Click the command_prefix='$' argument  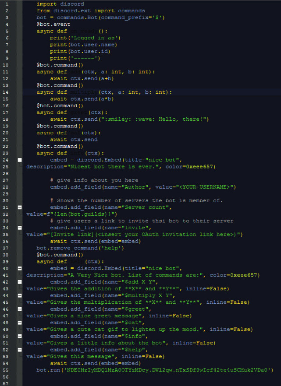click(132, 18)
